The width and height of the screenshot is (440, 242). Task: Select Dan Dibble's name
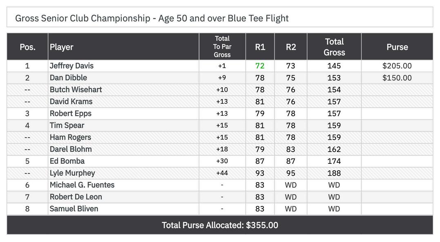pos(68,77)
